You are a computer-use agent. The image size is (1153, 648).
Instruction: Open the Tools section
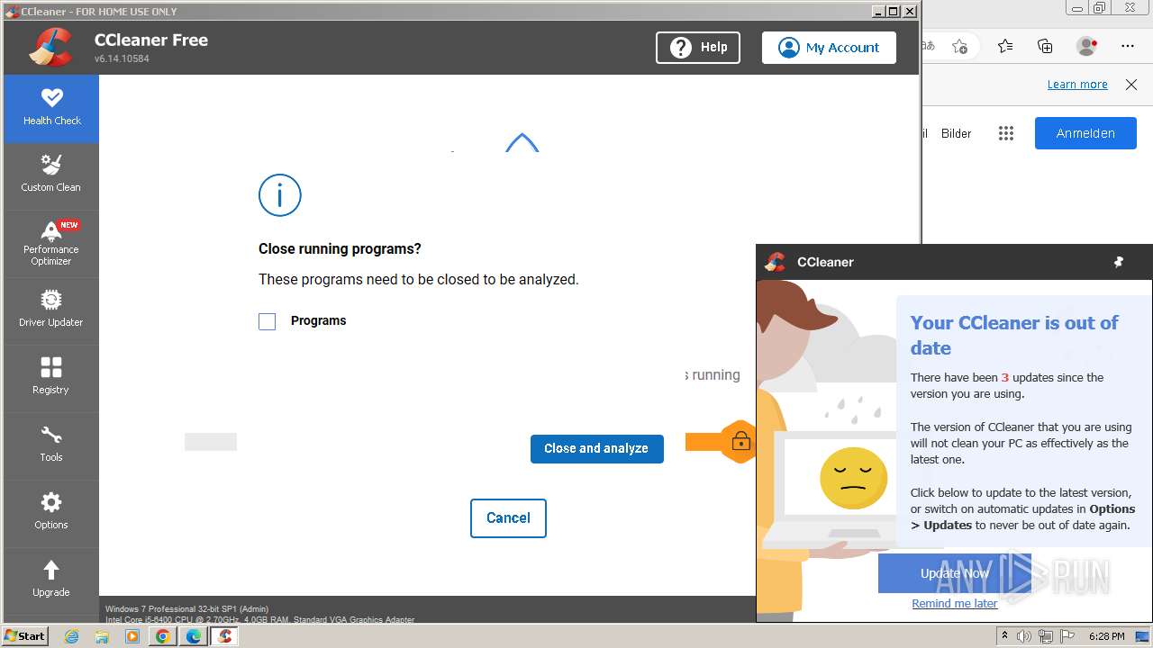click(x=51, y=445)
